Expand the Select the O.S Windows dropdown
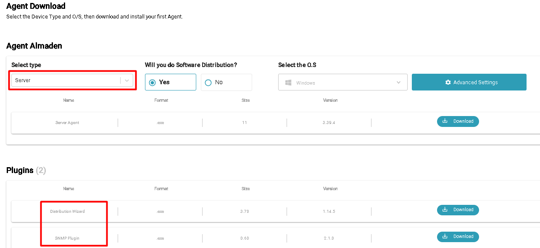This screenshot has width=540, height=248. tap(343, 83)
